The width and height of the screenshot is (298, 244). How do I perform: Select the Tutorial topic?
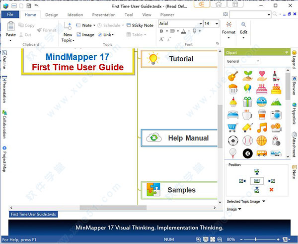point(179,59)
